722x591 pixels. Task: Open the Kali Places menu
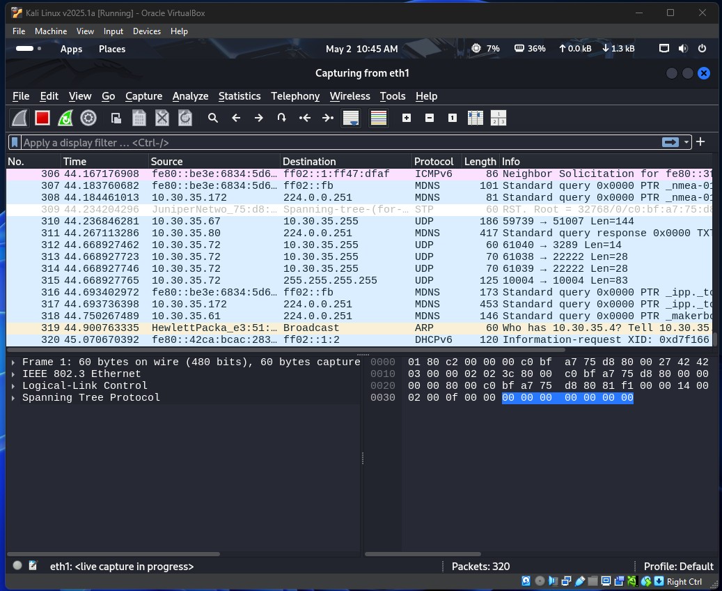coord(112,49)
